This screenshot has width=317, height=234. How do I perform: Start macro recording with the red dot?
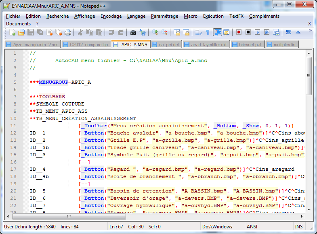239,32
